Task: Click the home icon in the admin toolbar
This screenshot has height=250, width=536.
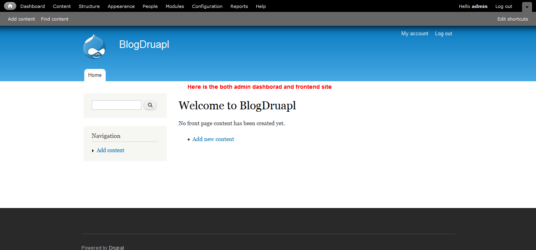Action: point(10,6)
